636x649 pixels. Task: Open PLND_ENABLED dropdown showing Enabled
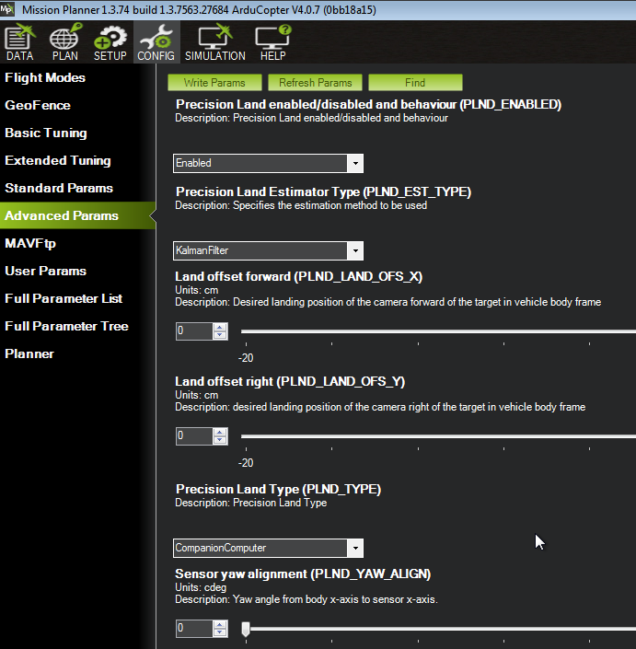coord(268,163)
